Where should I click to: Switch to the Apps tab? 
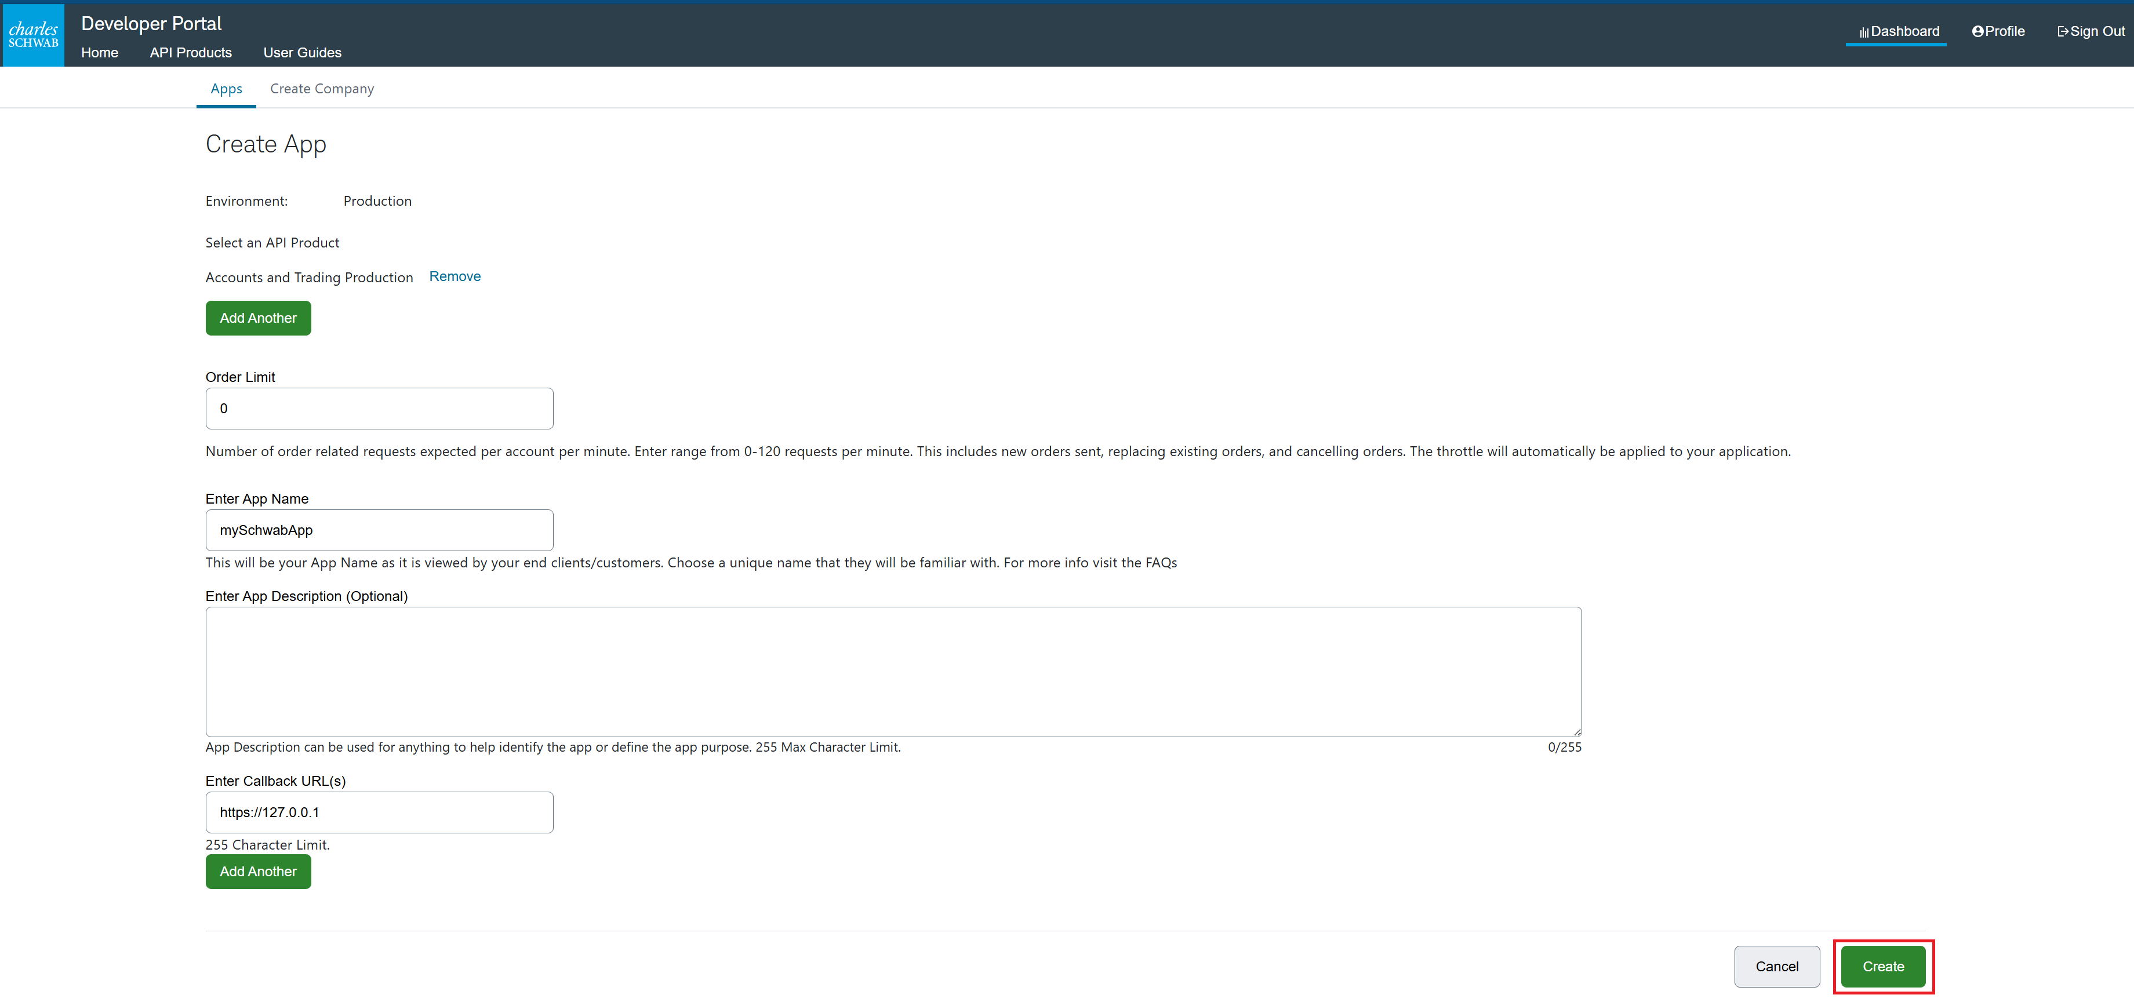point(226,89)
